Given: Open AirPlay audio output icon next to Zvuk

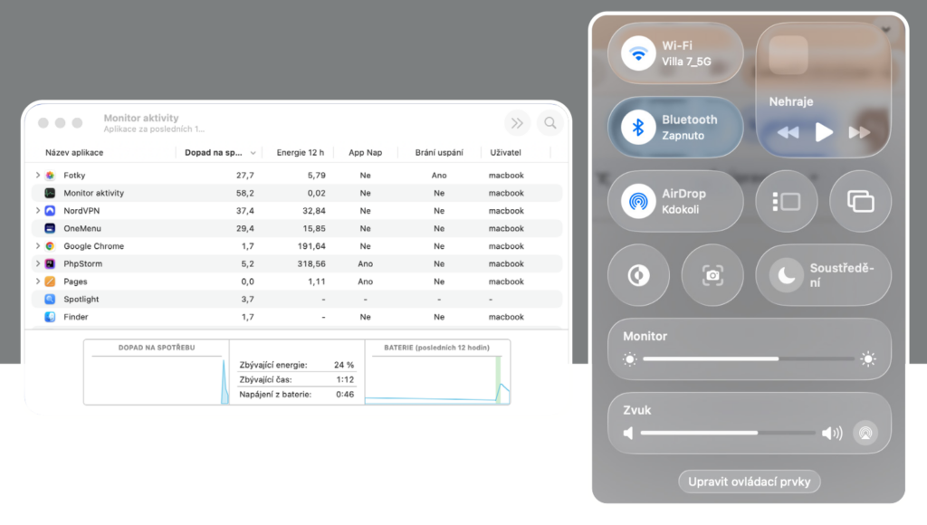Looking at the screenshot, I should coord(865,433).
